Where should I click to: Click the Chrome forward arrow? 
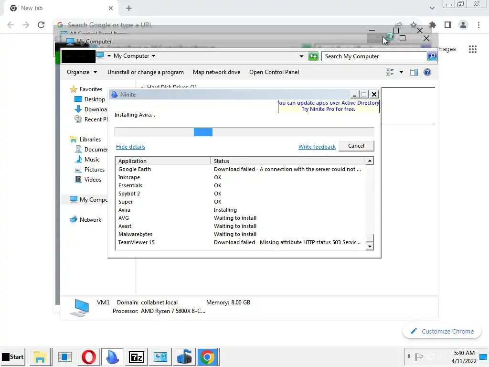point(26,25)
